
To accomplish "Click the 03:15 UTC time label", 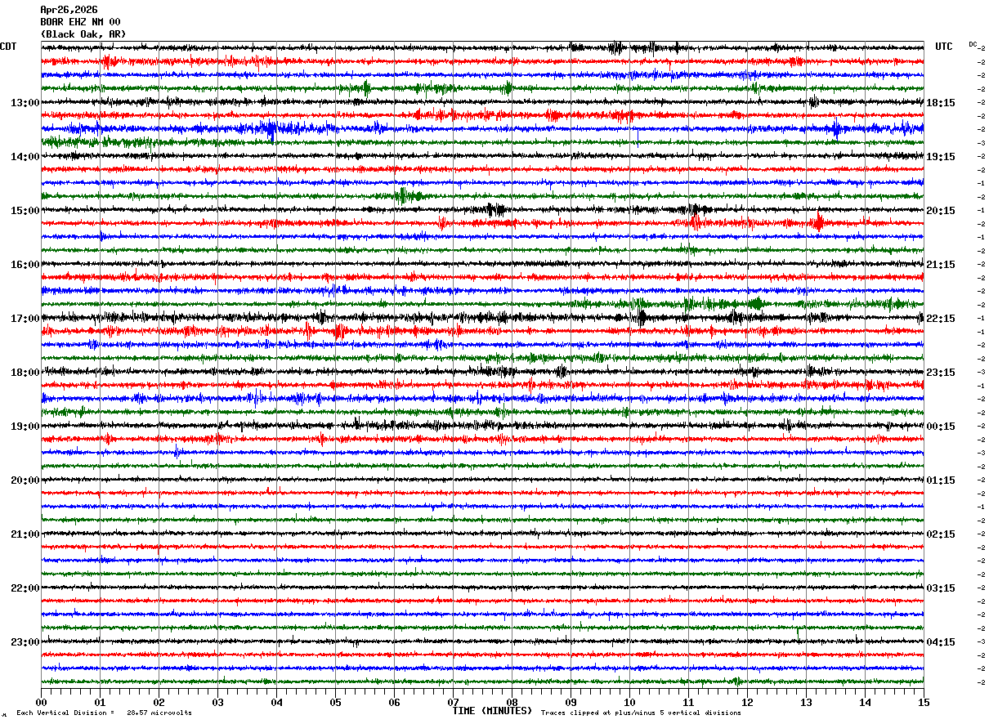I will coord(941,588).
